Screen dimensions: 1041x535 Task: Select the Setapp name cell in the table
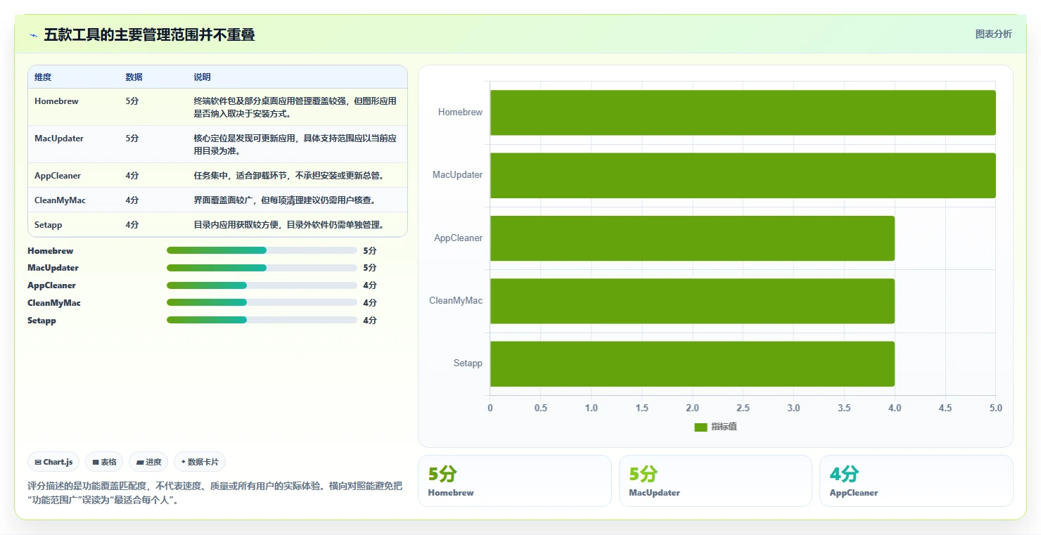(x=48, y=225)
